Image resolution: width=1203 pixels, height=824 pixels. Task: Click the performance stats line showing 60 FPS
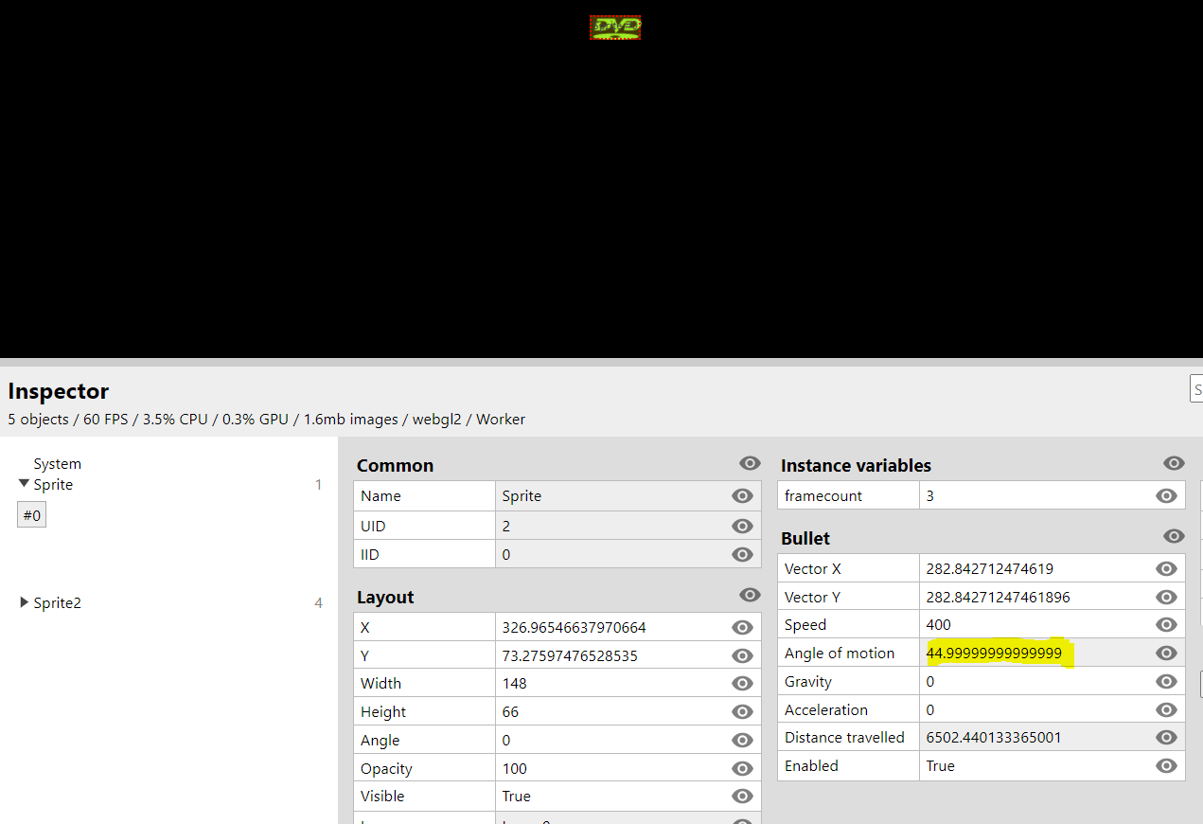pos(267,419)
